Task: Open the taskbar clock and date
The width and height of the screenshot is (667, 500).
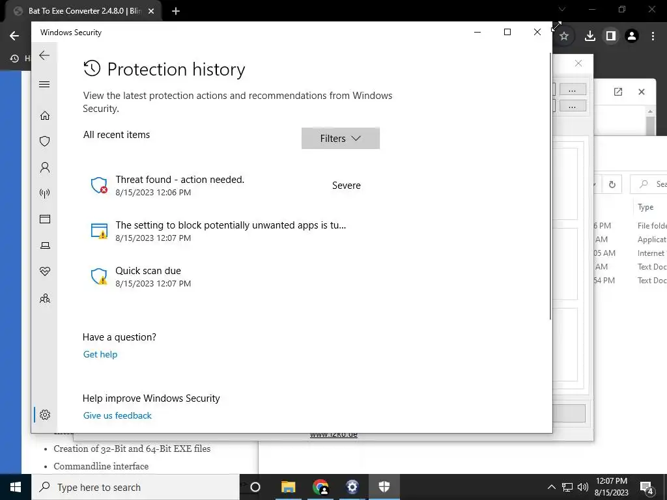Action: pyautogui.click(x=611, y=487)
